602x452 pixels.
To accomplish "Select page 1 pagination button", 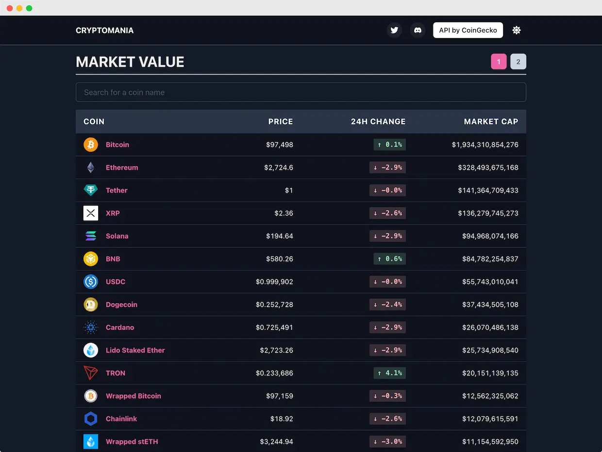I will click(x=499, y=62).
